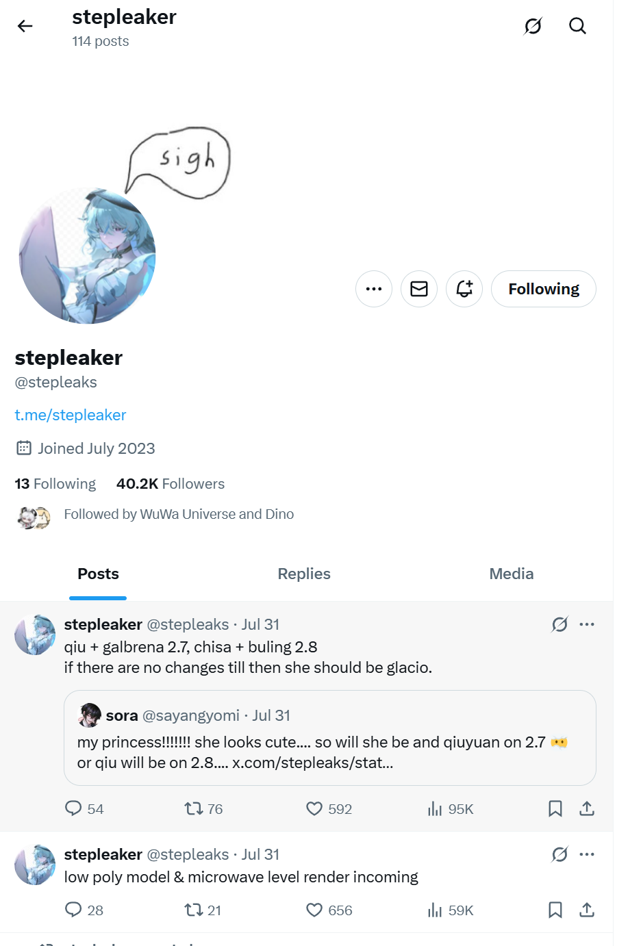Viewport: 617px width, 946px height.
Task: Like the post with 592 likes
Action: 329,809
